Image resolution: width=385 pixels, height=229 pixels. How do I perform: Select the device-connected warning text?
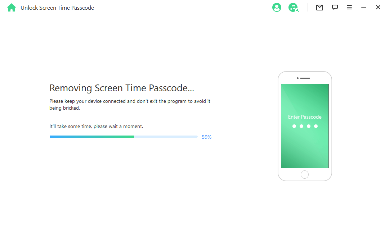130,104
